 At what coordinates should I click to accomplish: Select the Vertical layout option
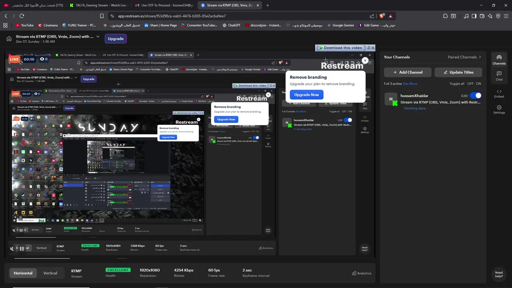click(50, 273)
